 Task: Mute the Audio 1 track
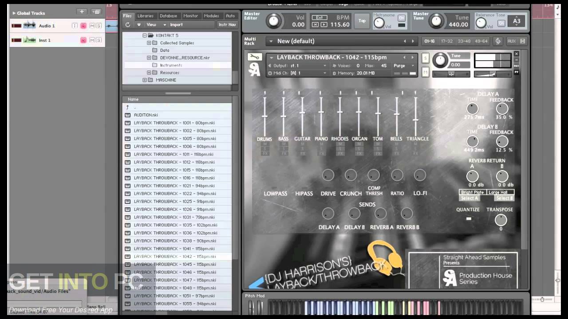92,26
